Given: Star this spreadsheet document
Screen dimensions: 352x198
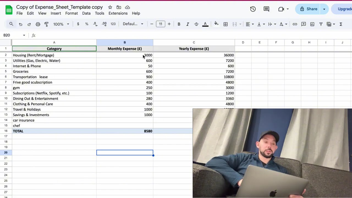Looking at the screenshot, I should coord(110,7).
